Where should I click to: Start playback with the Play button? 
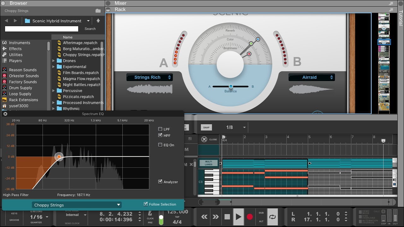tap(238, 217)
